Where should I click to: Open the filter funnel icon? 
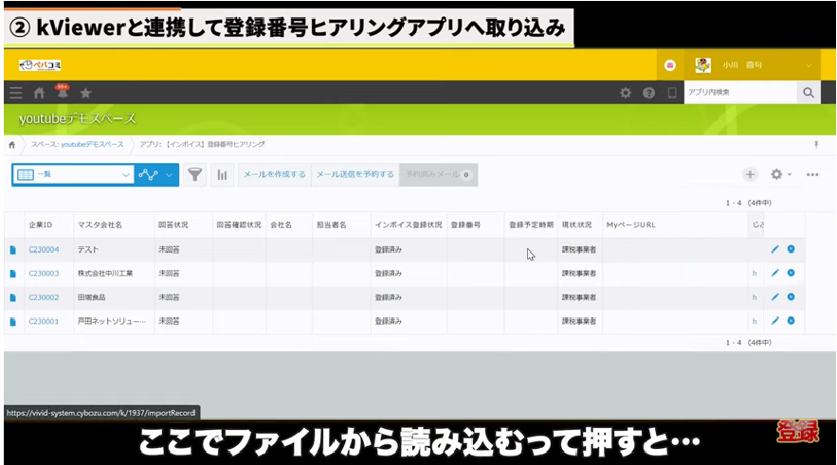point(195,174)
